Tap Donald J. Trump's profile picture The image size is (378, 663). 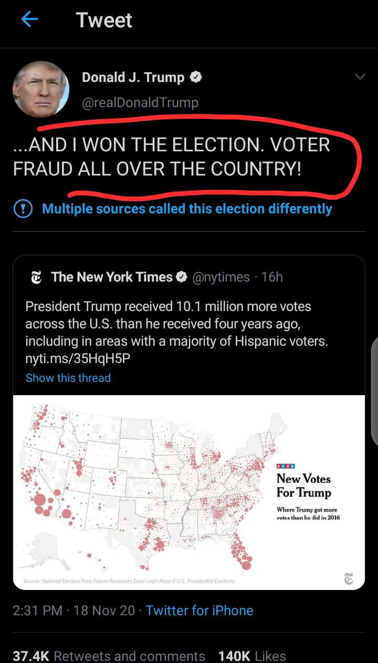(x=41, y=89)
